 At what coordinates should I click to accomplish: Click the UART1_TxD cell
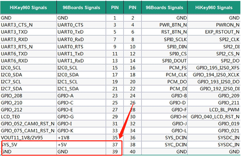coord(81,53)
